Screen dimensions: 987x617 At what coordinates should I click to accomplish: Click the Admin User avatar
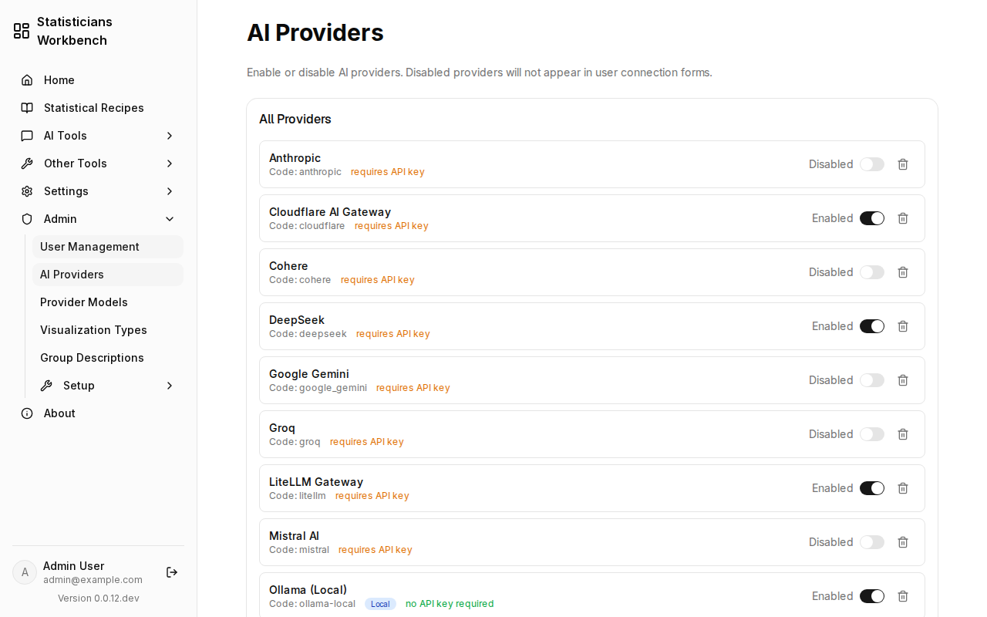25,572
